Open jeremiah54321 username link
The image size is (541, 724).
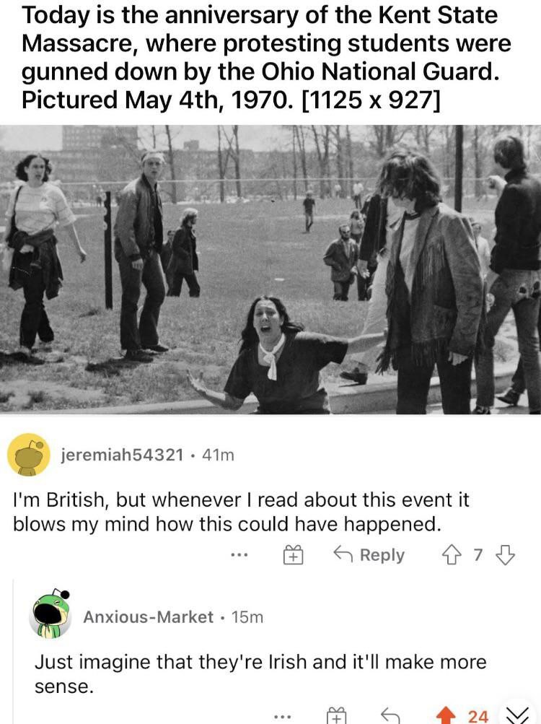[x=123, y=455]
